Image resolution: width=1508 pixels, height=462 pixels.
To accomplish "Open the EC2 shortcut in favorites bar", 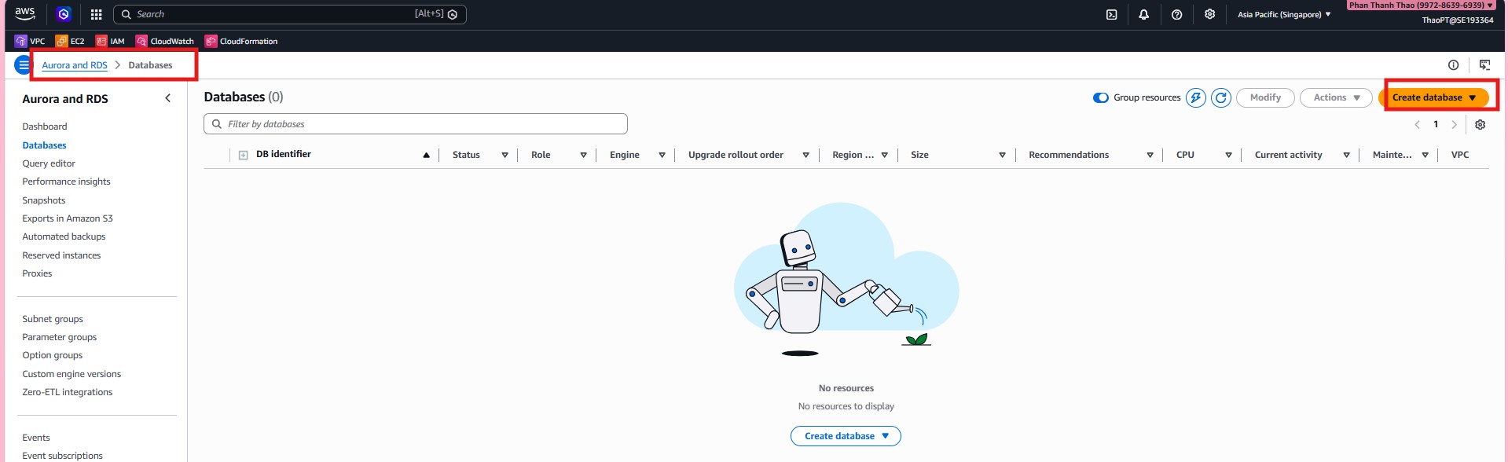I will [71, 41].
